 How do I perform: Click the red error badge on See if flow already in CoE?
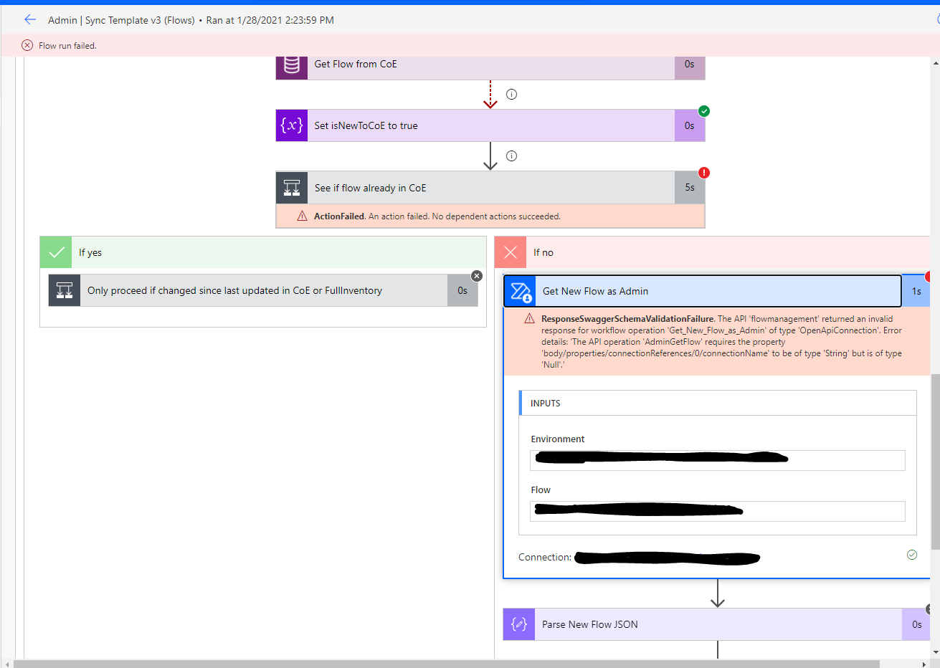[703, 172]
